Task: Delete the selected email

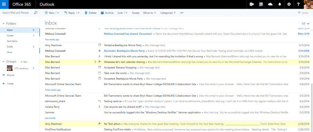Action: click(x=90, y=13)
